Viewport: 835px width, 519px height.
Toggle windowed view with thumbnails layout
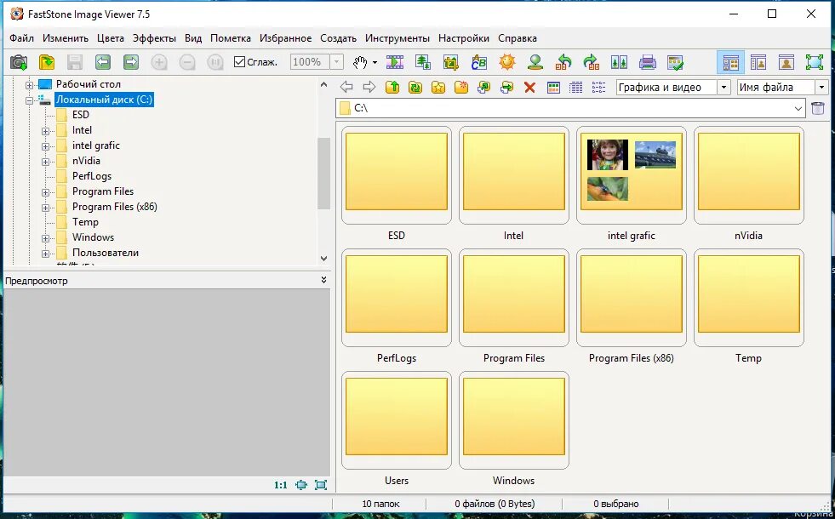pos(758,62)
